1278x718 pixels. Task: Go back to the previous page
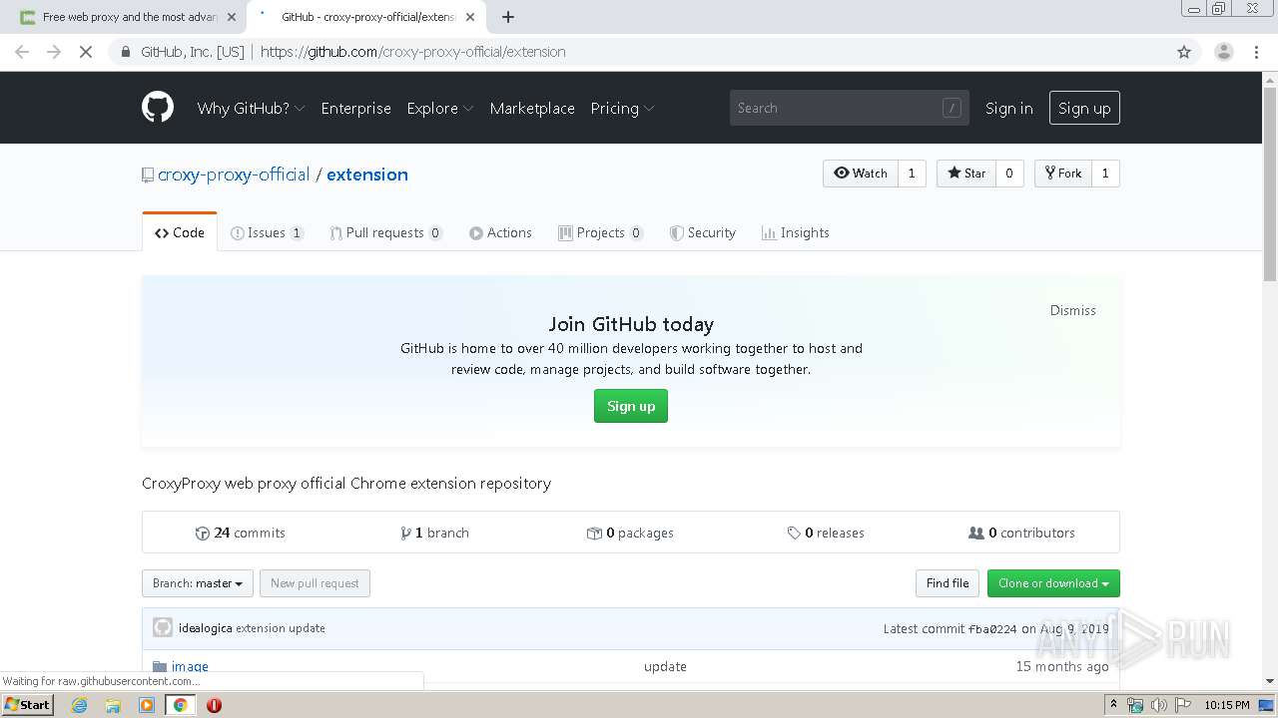(x=22, y=52)
